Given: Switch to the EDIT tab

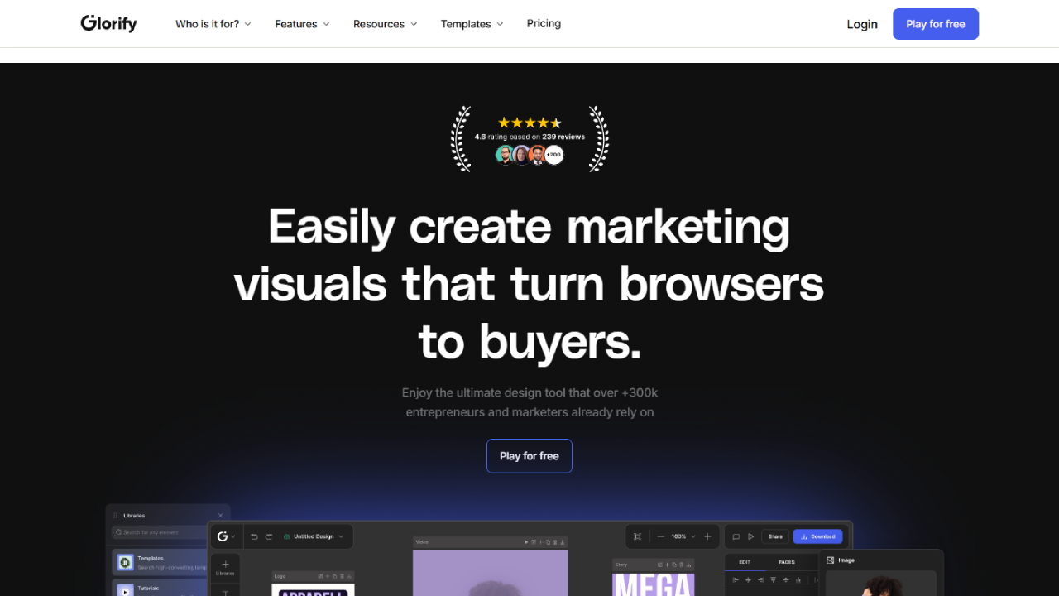Looking at the screenshot, I should coord(745,562).
